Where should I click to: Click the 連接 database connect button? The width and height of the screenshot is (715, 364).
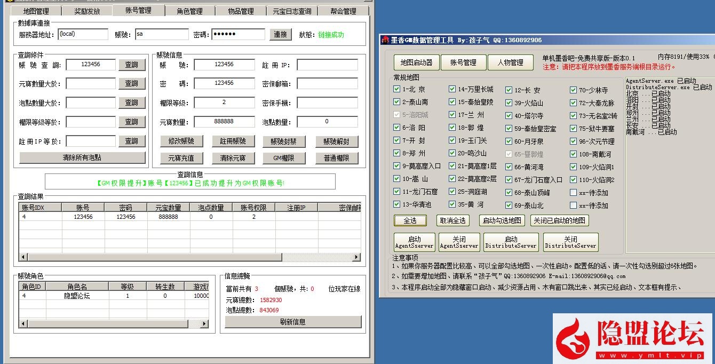[281, 35]
